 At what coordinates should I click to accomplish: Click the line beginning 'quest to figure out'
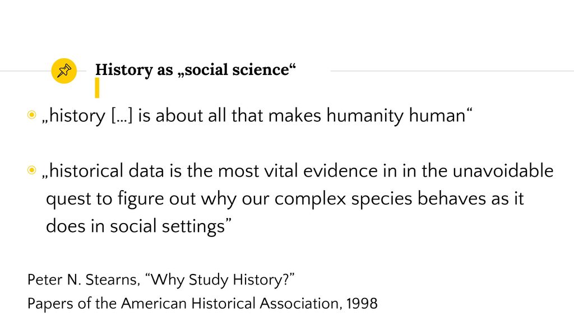point(285,199)
